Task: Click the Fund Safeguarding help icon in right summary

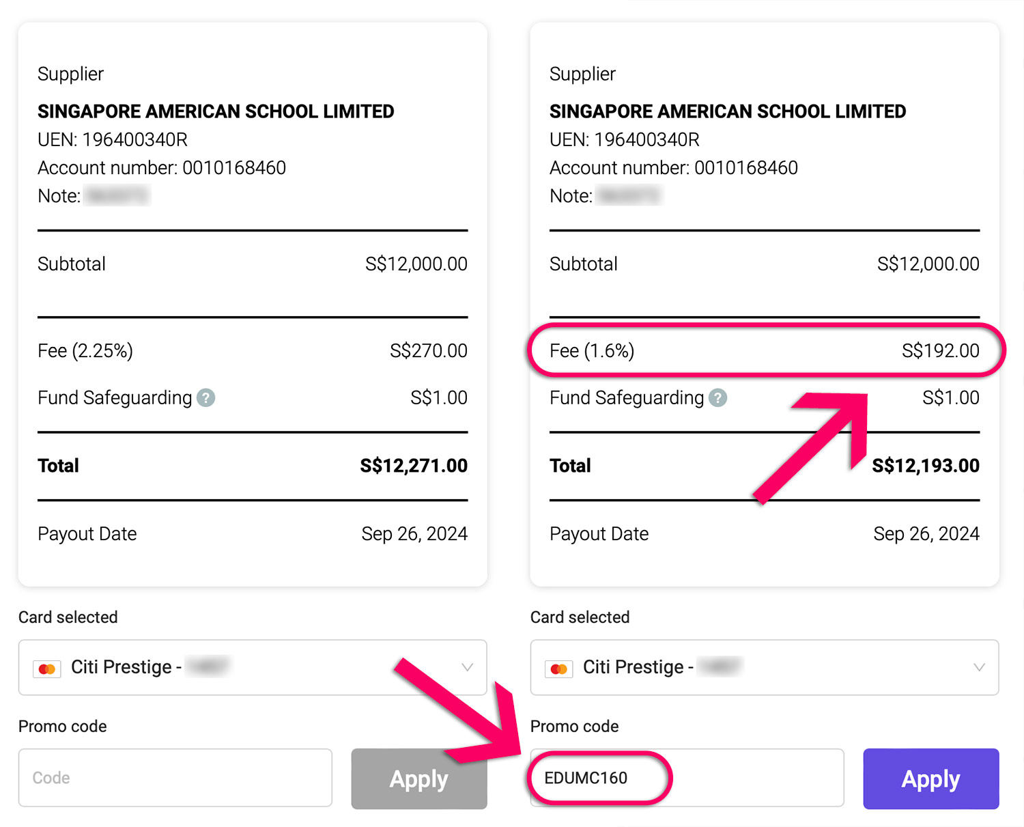Action: click(x=717, y=397)
